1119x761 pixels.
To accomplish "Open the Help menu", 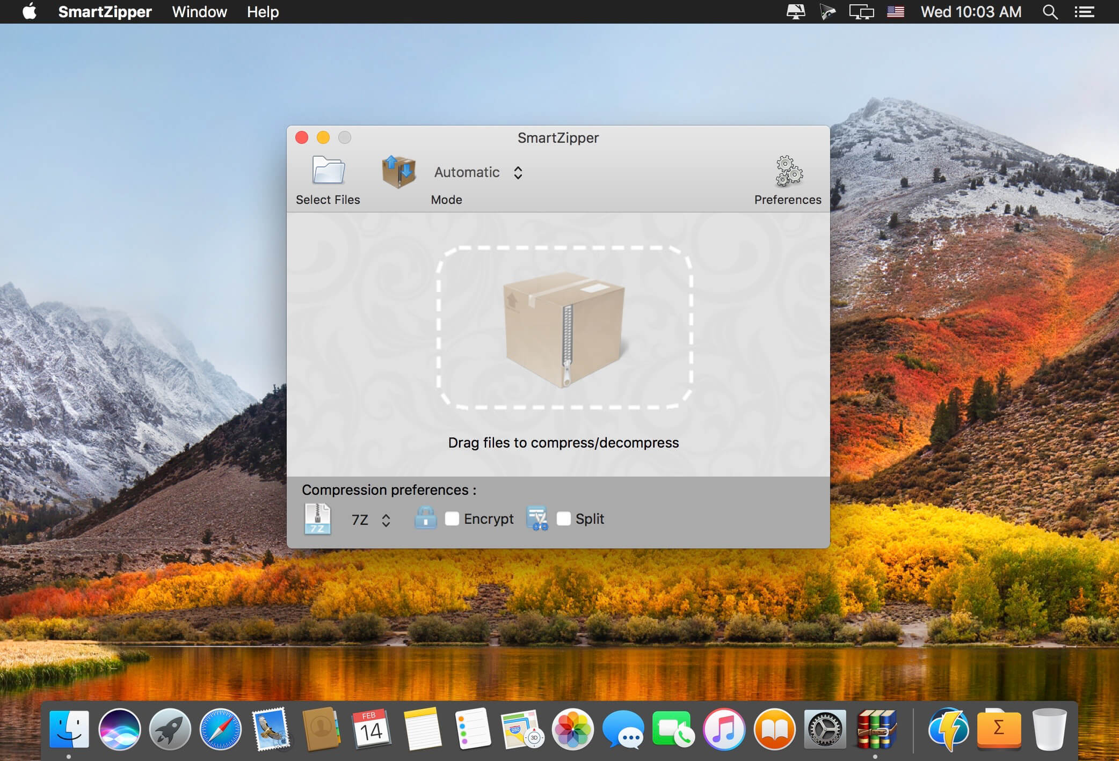I will [x=263, y=12].
